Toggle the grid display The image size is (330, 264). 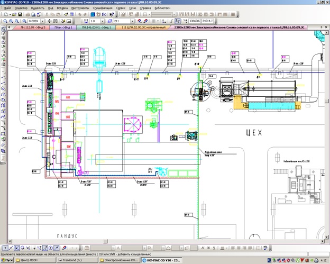tap(153, 21)
